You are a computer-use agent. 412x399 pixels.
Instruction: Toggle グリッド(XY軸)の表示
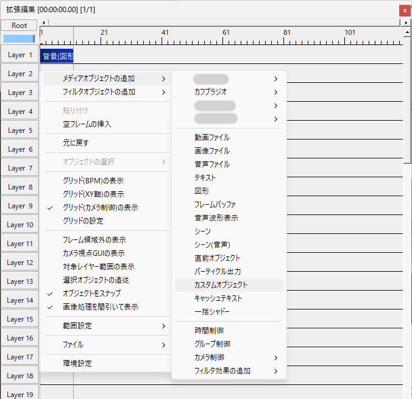pos(107,194)
